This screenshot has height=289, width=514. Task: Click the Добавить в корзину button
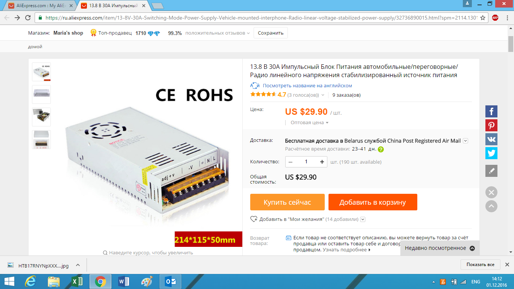click(373, 202)
